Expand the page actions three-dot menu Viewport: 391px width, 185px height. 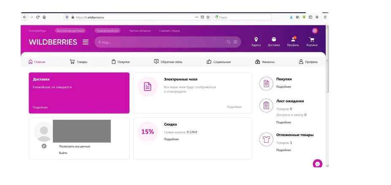tap(196, 17)
